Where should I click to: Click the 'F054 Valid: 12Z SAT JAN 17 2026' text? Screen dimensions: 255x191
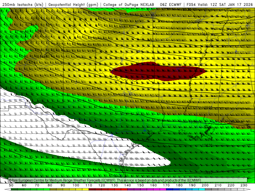click(x=220, y=4)
